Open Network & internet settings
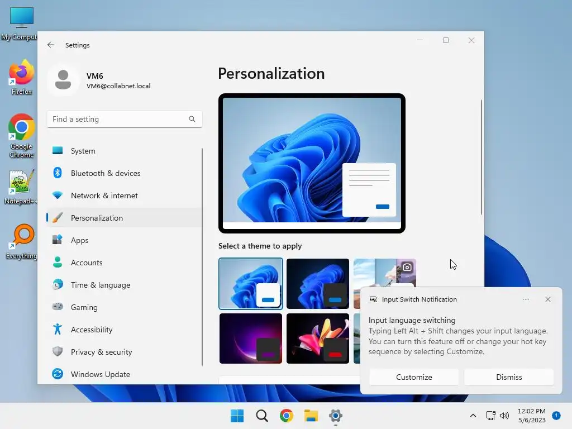 click(x=124, y=196)
